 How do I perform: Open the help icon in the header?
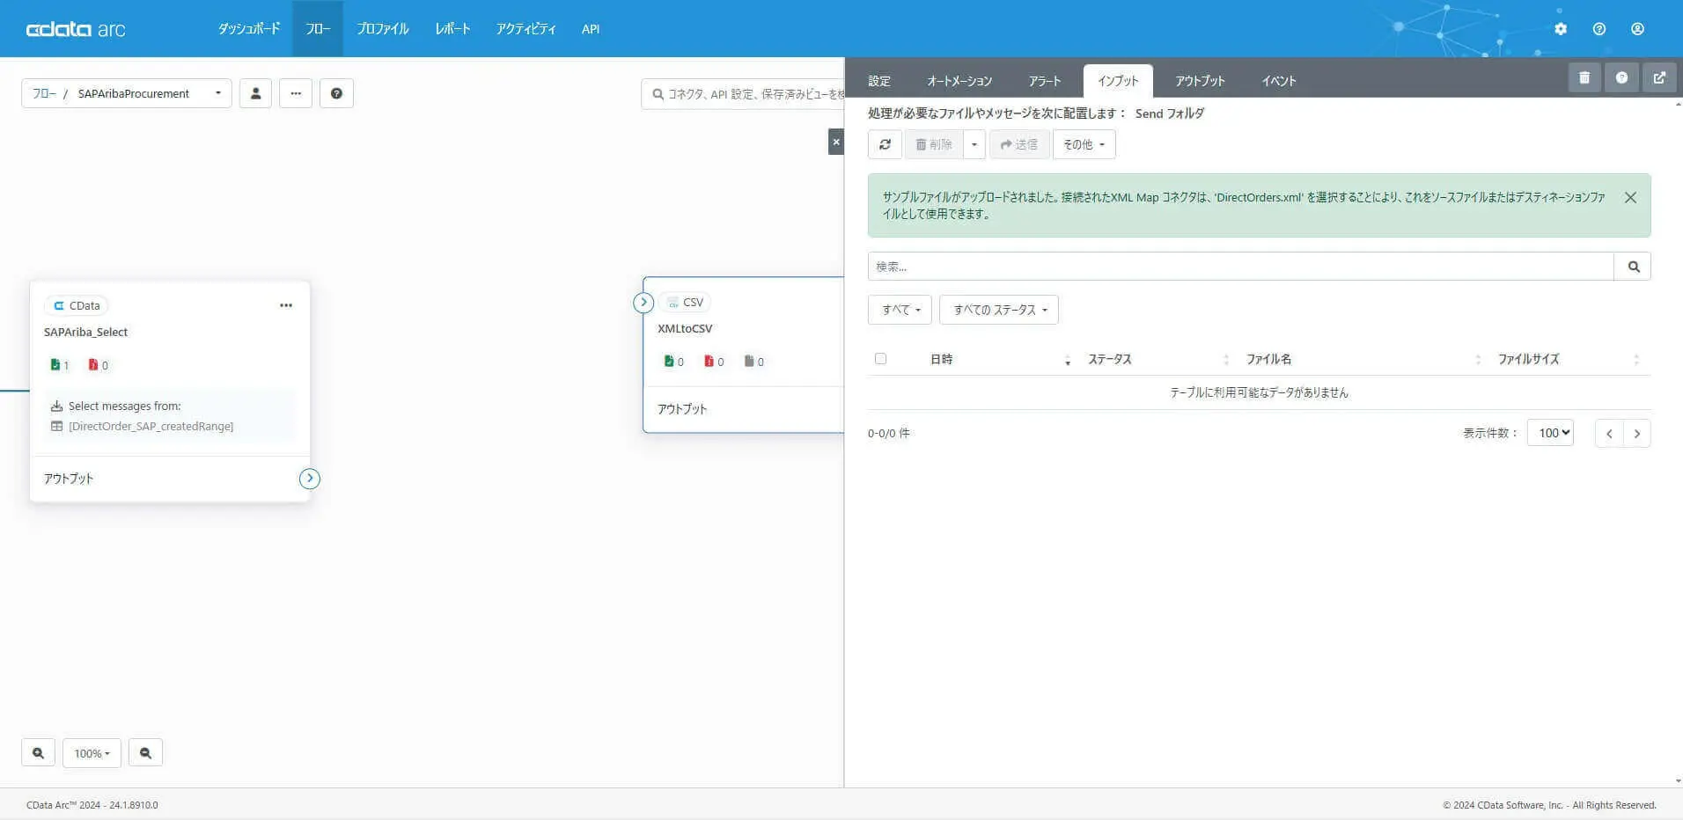(x=1599, y=29)
